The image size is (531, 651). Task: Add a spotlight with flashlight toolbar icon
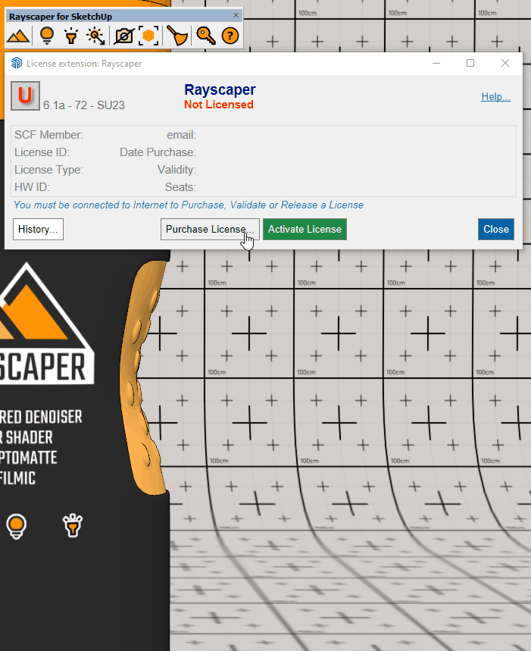point(71,36)
